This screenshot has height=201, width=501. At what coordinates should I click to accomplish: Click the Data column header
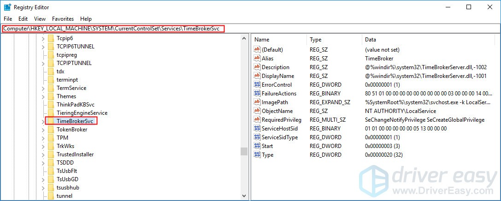(428, 40)
